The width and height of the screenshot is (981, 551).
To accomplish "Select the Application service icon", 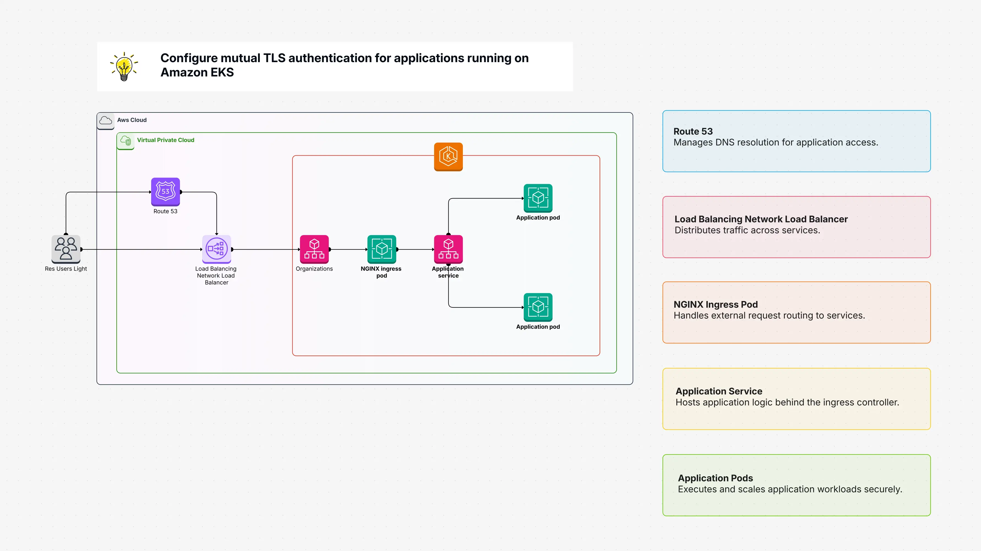I will point(448,249).
